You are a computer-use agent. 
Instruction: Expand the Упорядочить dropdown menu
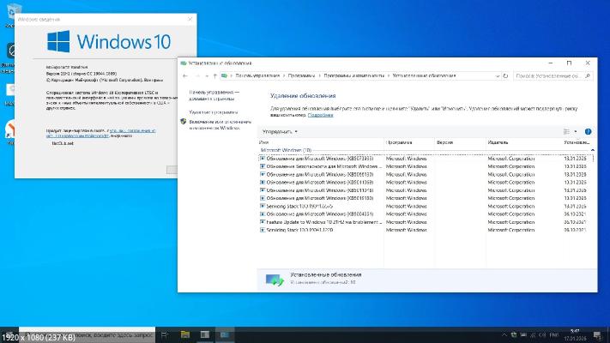[x=281, y=131]
